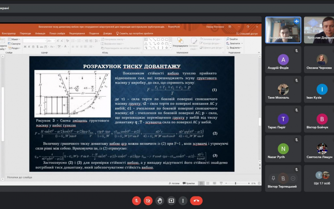Open the three-dot more options menu
Screen dimensions: 334x209
coord(183,201)
